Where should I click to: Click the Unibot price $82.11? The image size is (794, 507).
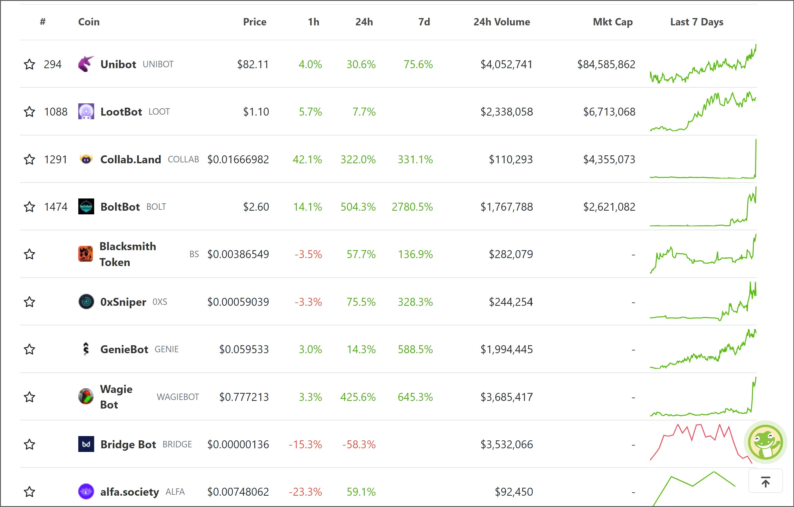(x=253, y=64)
